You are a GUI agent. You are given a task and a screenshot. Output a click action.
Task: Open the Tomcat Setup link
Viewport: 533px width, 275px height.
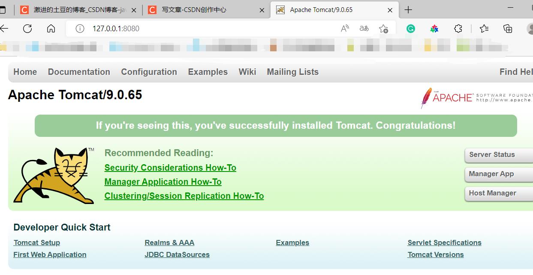[37, 242]
